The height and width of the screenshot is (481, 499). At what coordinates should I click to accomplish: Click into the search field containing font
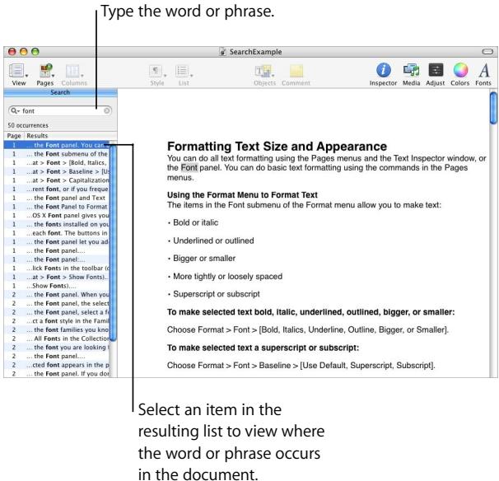click(x=60, y=110)
